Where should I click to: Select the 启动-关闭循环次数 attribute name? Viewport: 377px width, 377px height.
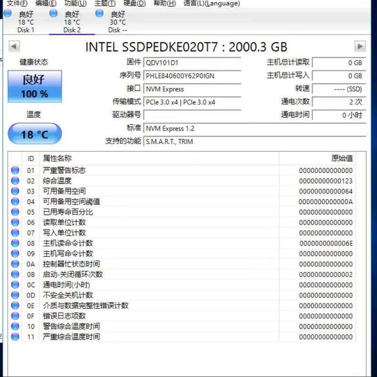(x=73, y=274)
